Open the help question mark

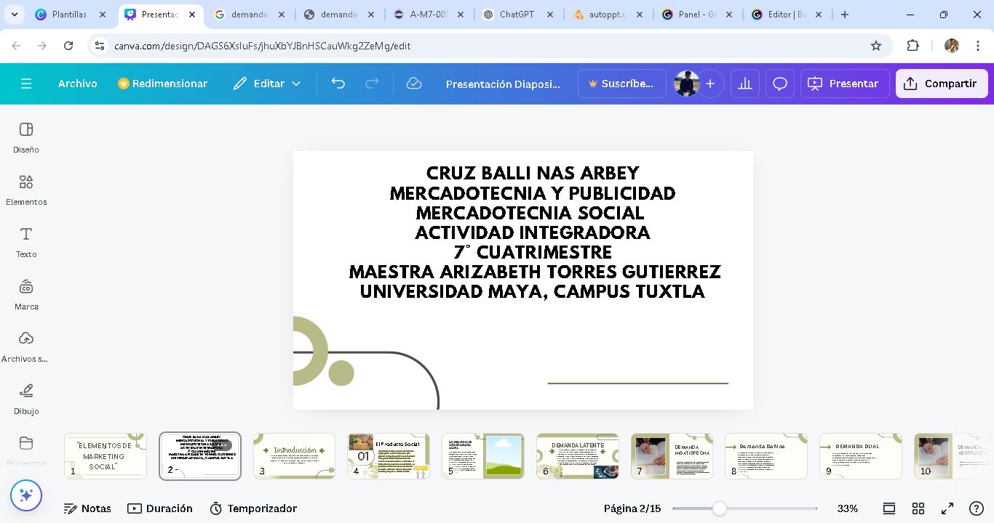977,508
